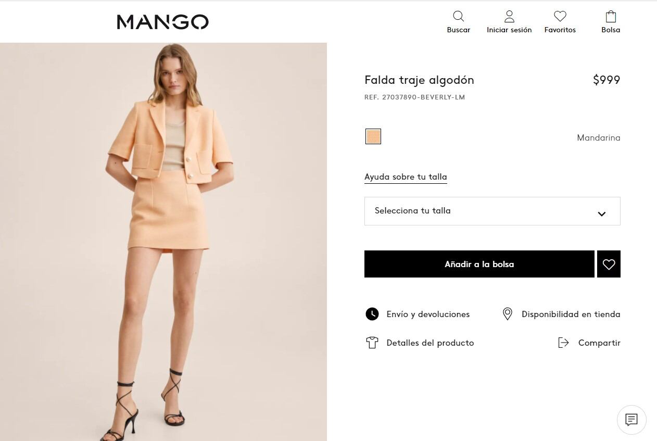The height and width of the screenshot is (441, 657).
Task: Click the Compartir share arrow icon
Action: pyautogui.click(x=563, y=343)
